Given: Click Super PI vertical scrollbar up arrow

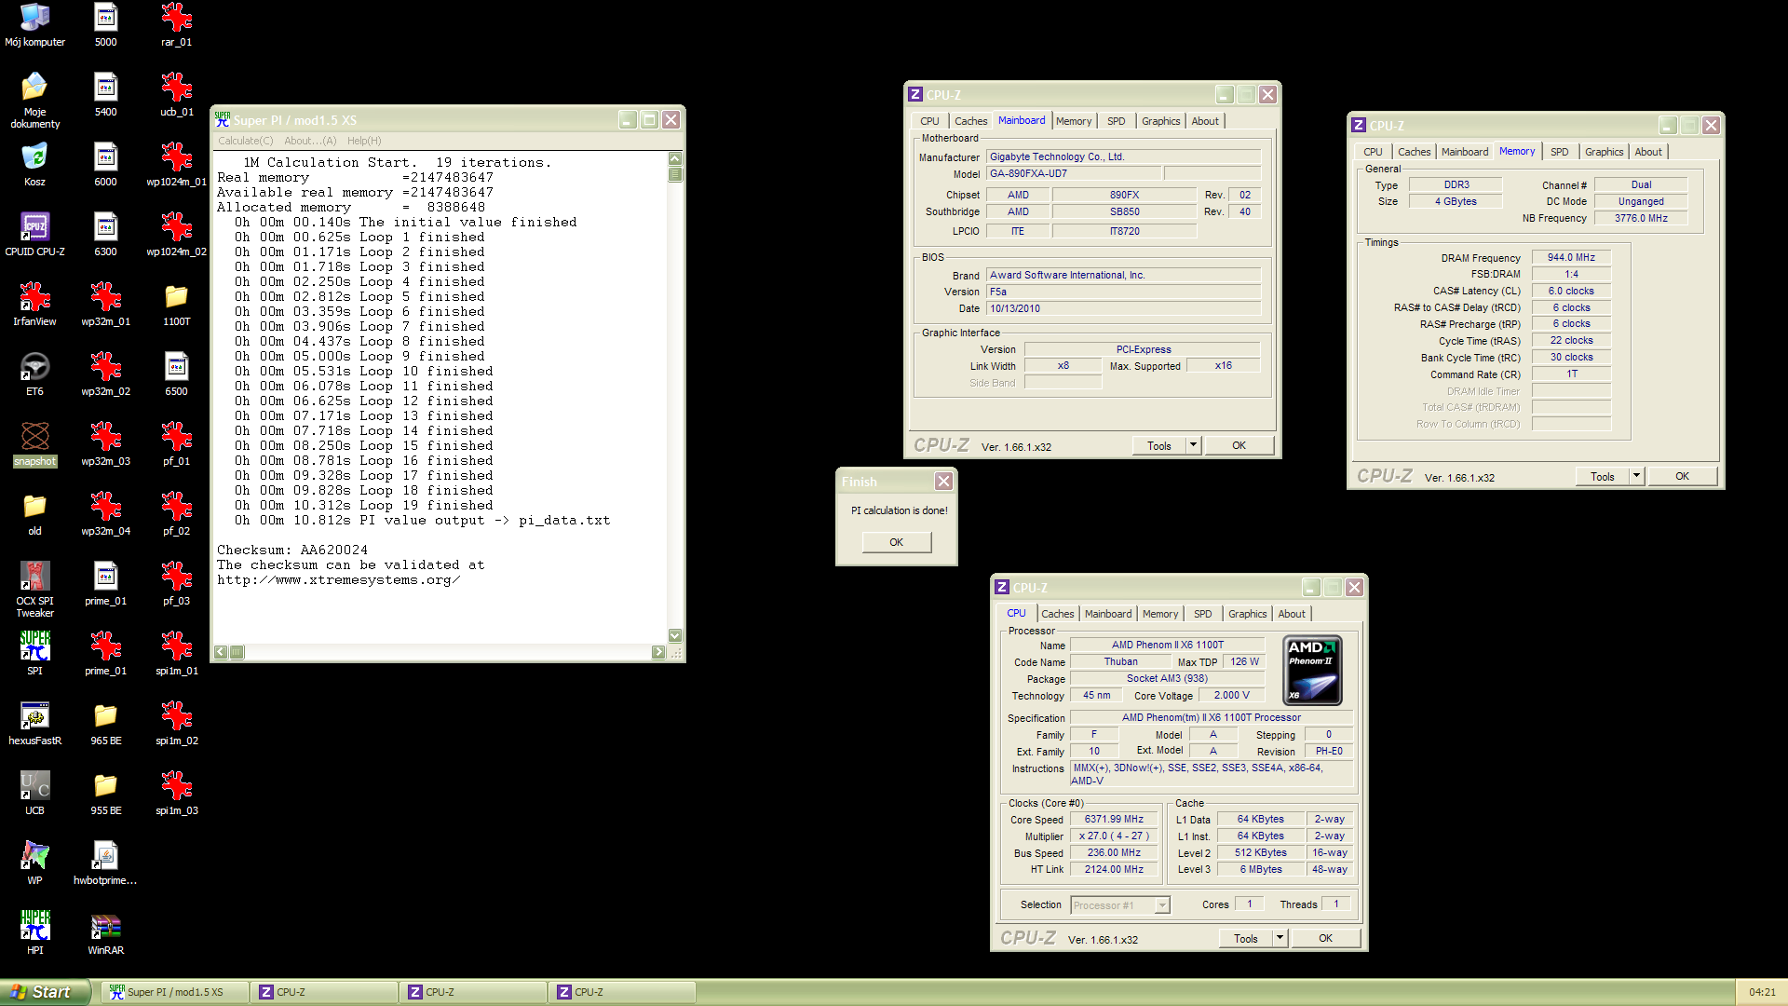Looking at the screenshot, I should [675, 158].
